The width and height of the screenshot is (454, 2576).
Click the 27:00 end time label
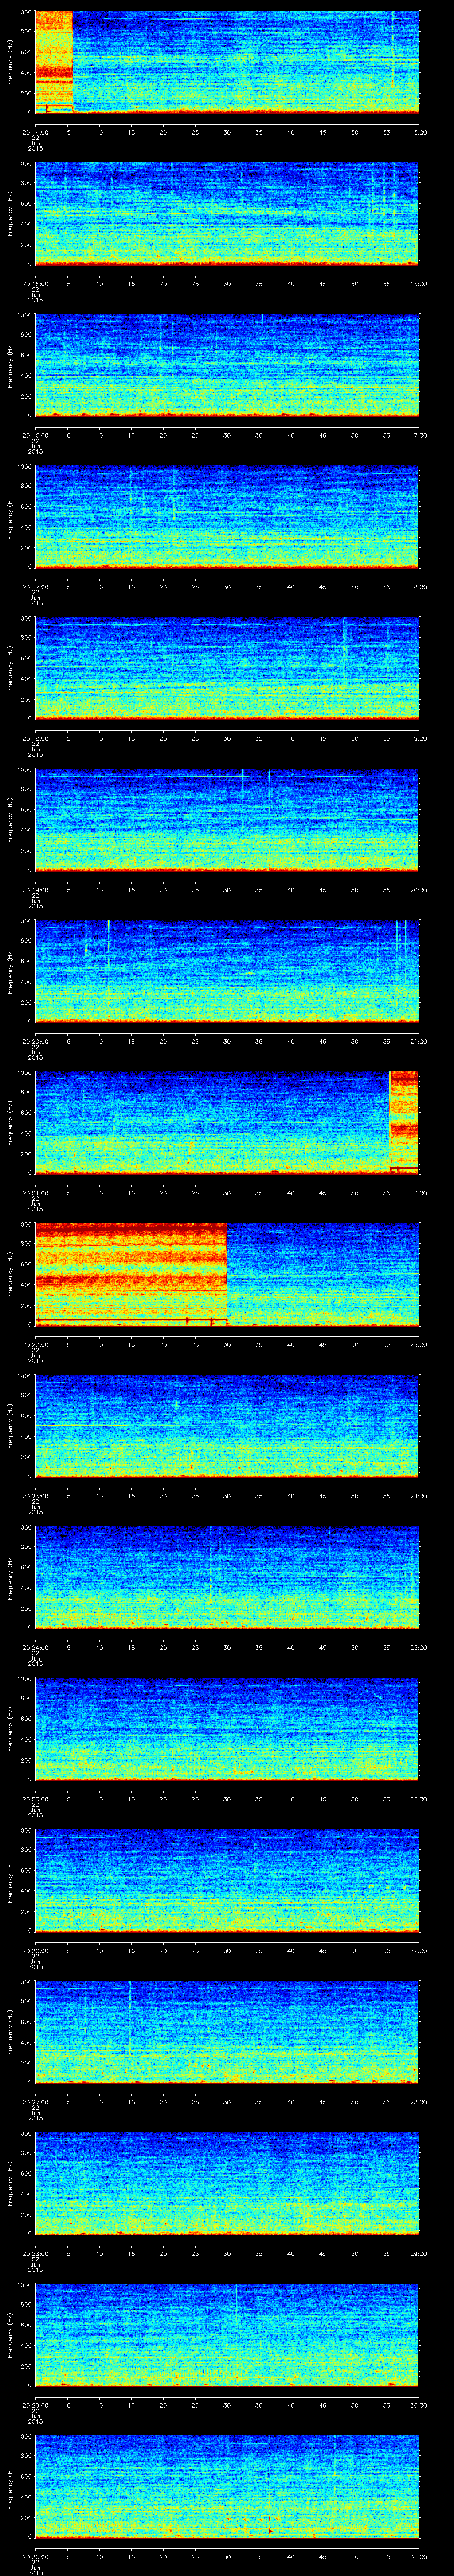419,1950
